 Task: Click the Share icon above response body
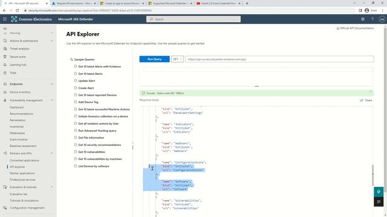pyautogui.click(x=362, y=100)
